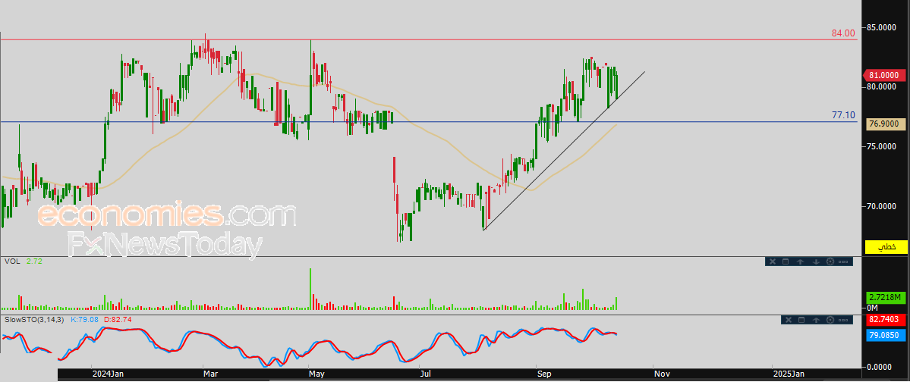Viewport: 910px width, 382px height.
Task: Click the VOL indicator title
Action: tap(12, 261)
